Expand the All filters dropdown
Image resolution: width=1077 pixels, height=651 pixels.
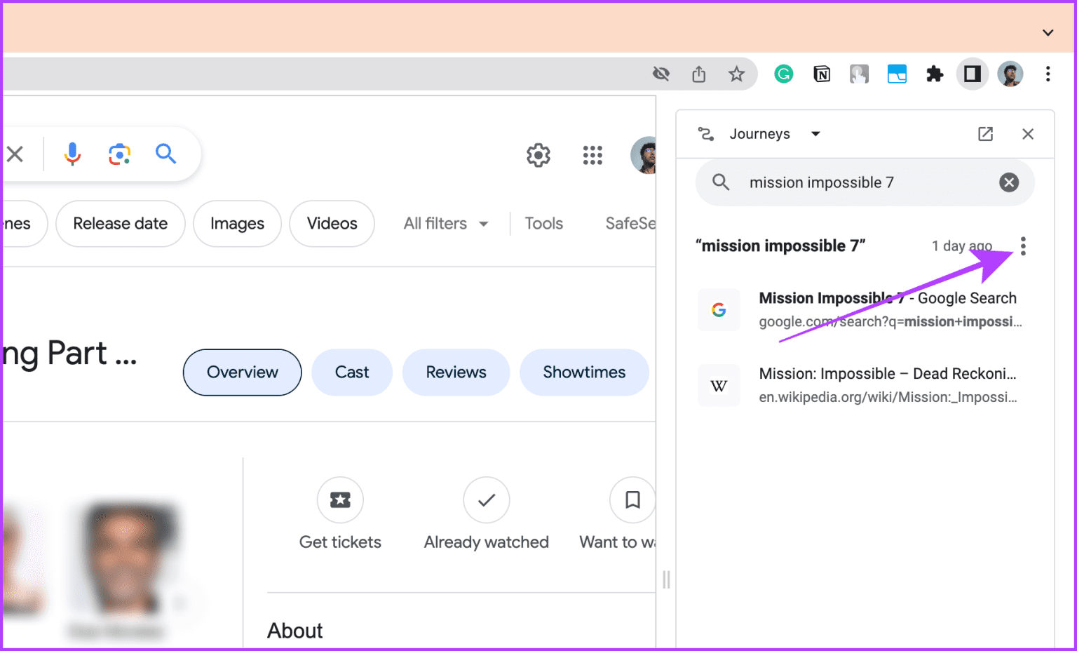click(x=446, y=224)
